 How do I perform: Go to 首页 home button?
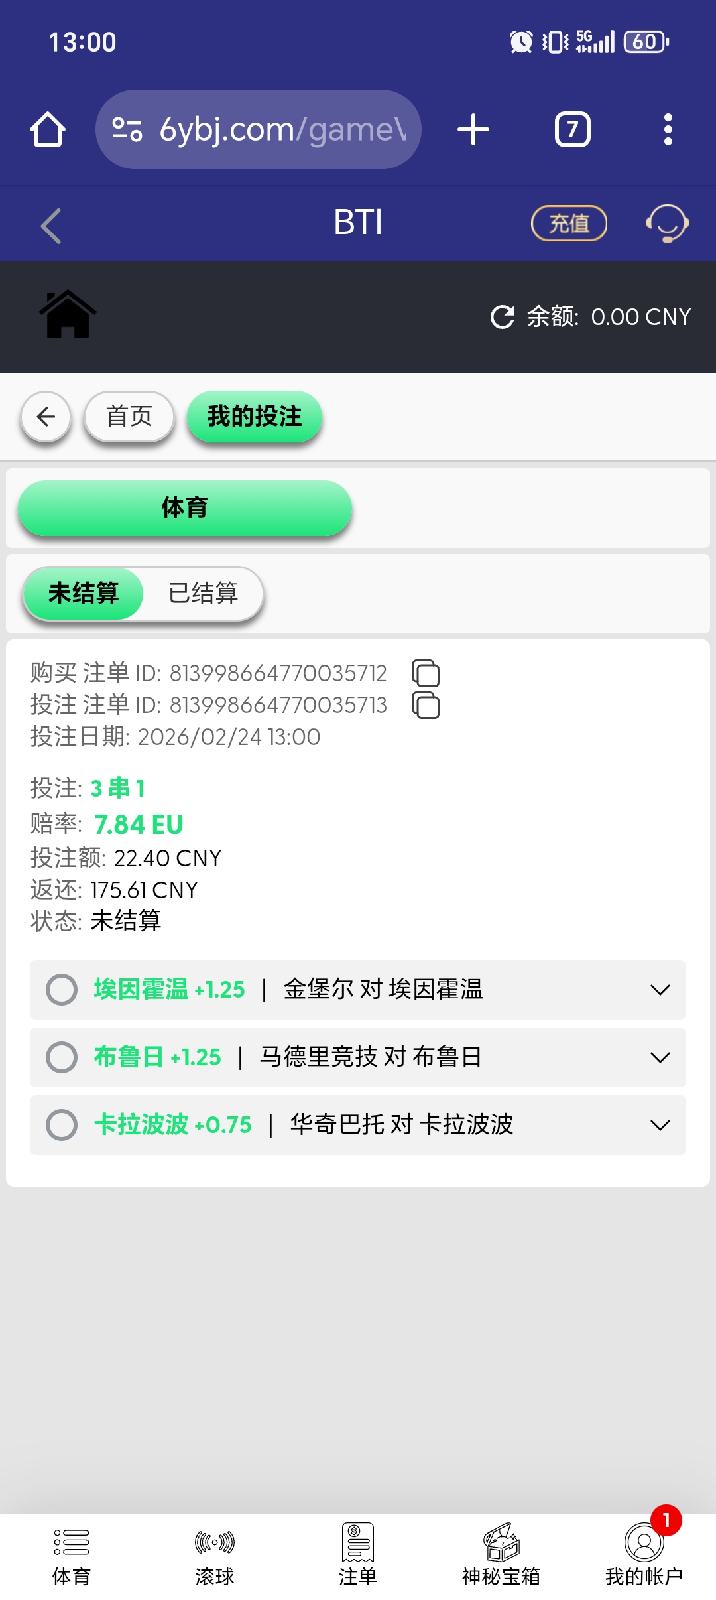click(x=129, y=417)
